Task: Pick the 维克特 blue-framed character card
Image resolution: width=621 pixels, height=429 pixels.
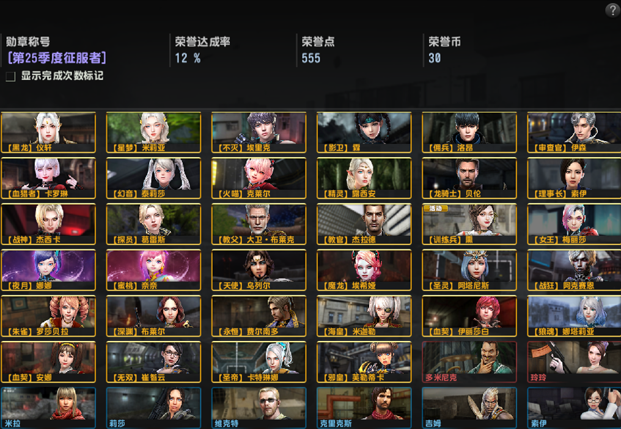Action: [259, 408]
